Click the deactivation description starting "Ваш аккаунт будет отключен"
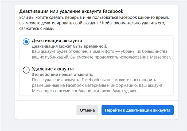Viewport: 187px width, 131px height. 101,54
